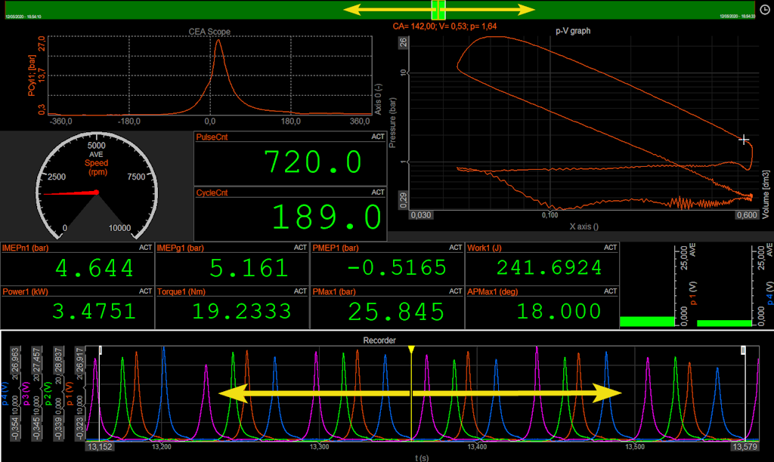Click the p 1 (V) green bar meter
774x462 pixels.
point(647,322)
